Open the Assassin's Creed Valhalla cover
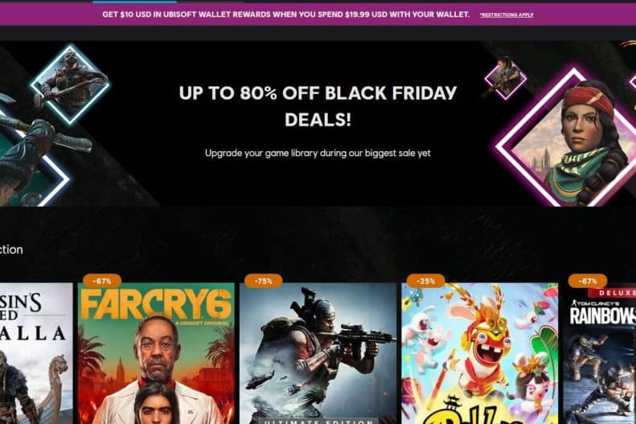Screen dimensions: 636x424 [x=36, y=353]
